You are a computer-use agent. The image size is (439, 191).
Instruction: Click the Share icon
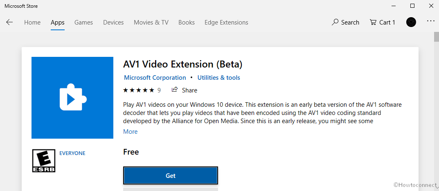point(175,90)
